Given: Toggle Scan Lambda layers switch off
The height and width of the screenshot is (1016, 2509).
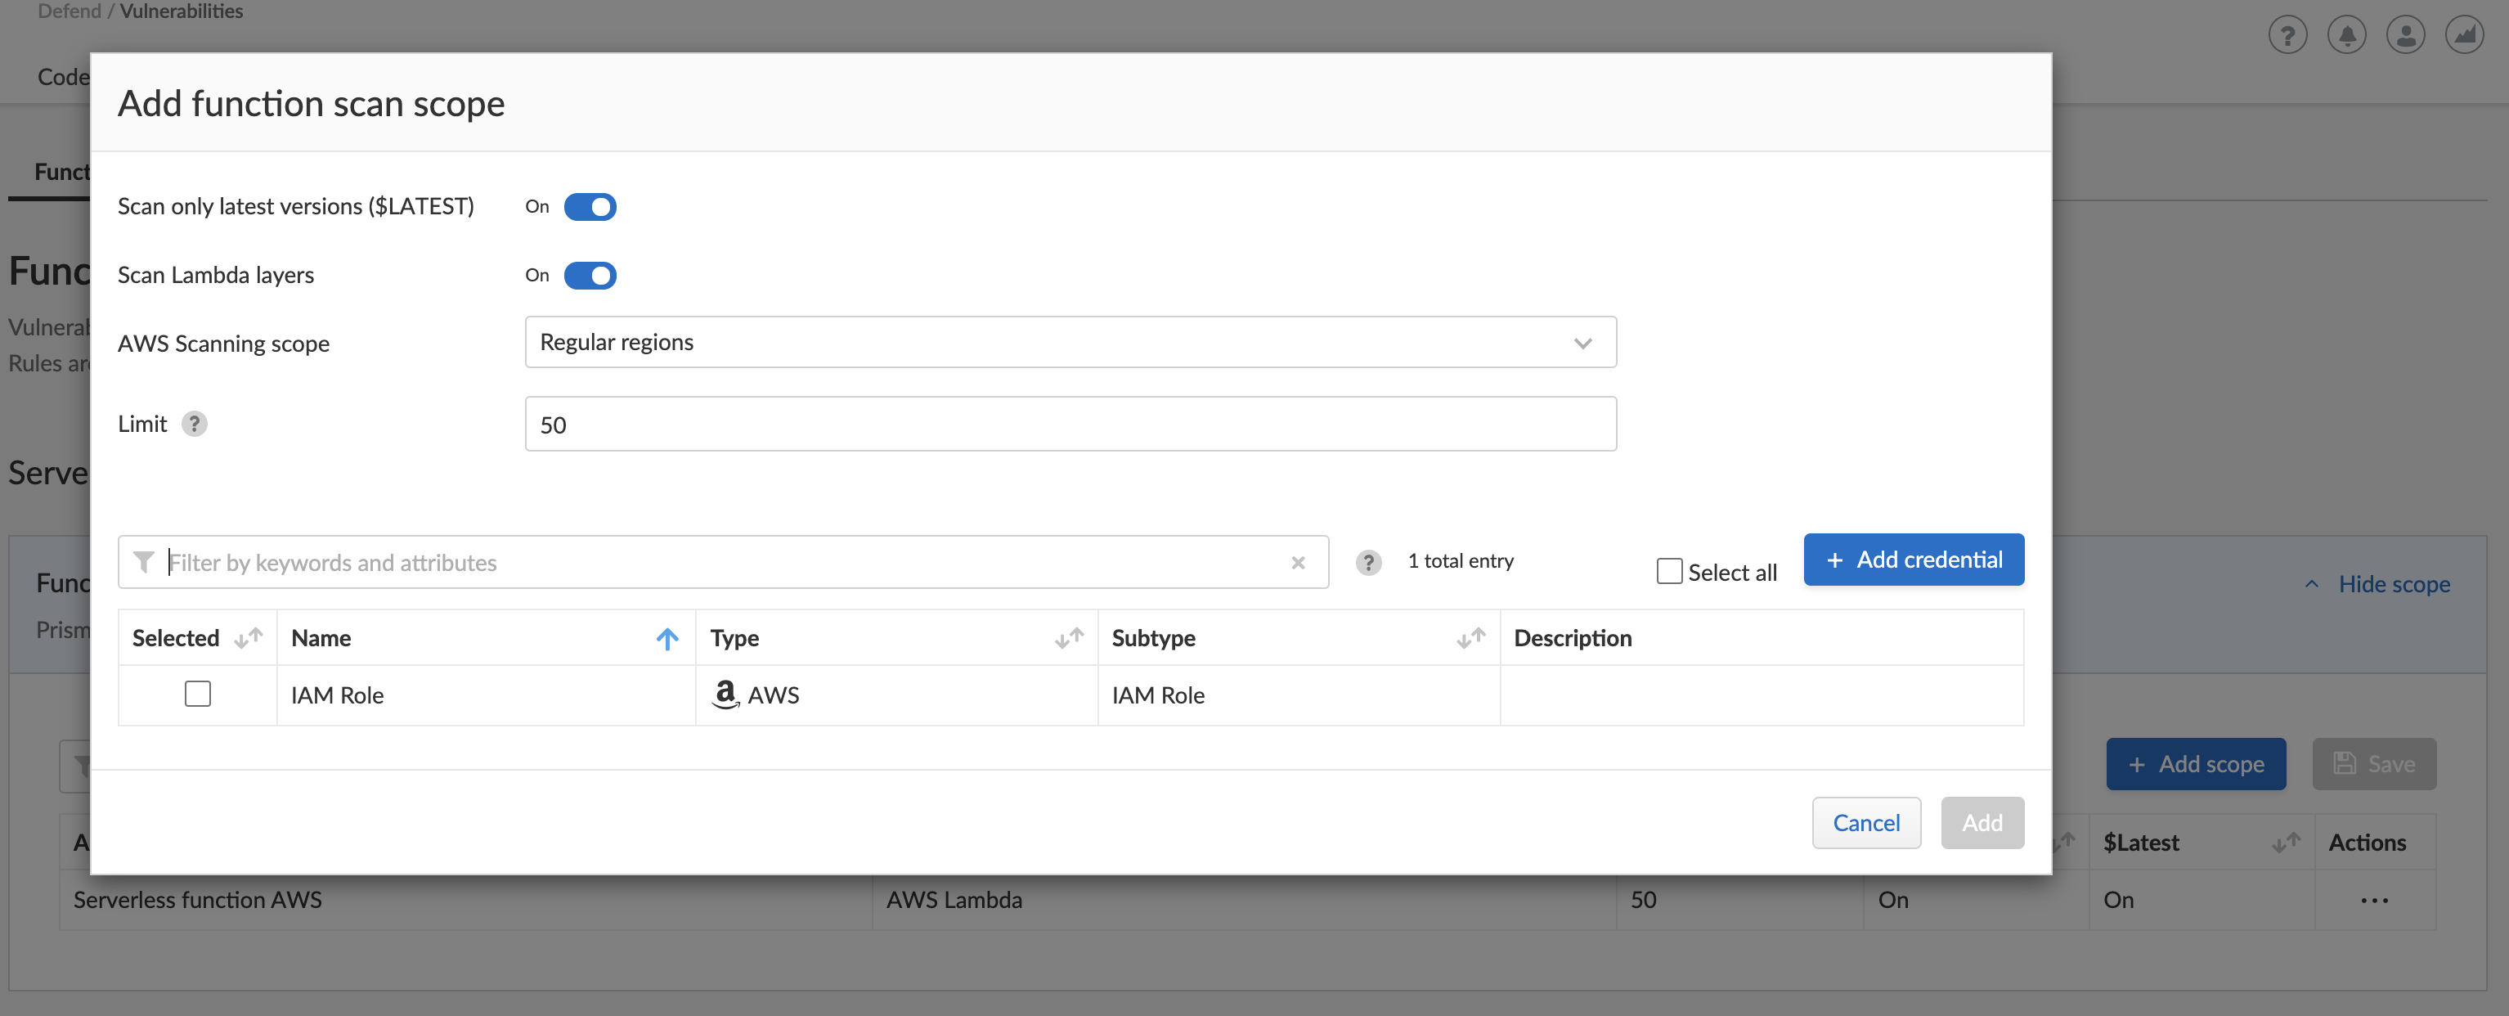Looking at the screenshot, I should pyautogui.click(x=589, y=275).
